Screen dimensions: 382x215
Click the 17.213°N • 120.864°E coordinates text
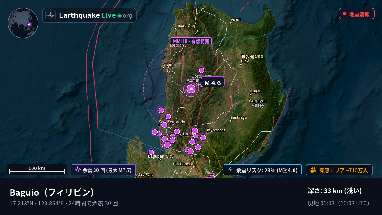[37, 203]
